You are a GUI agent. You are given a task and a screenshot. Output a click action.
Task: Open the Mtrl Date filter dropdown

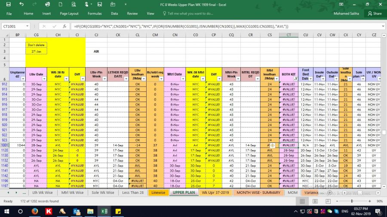click(x=183, y=79)
